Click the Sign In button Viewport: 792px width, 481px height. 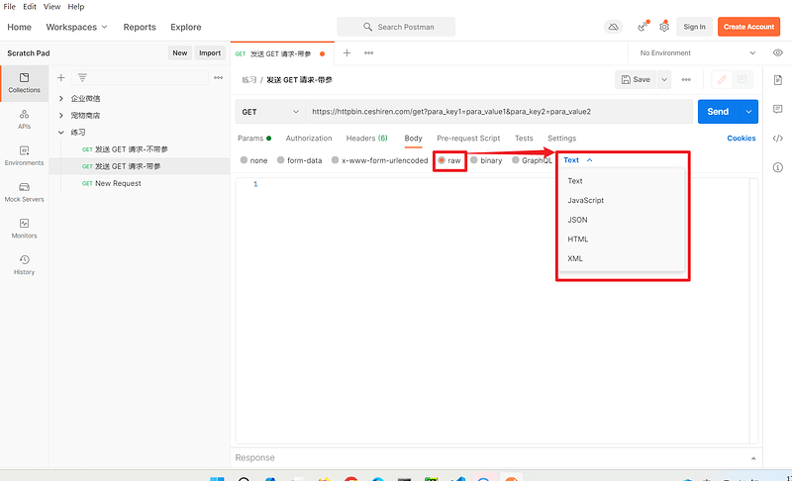(x=695, y=27)
